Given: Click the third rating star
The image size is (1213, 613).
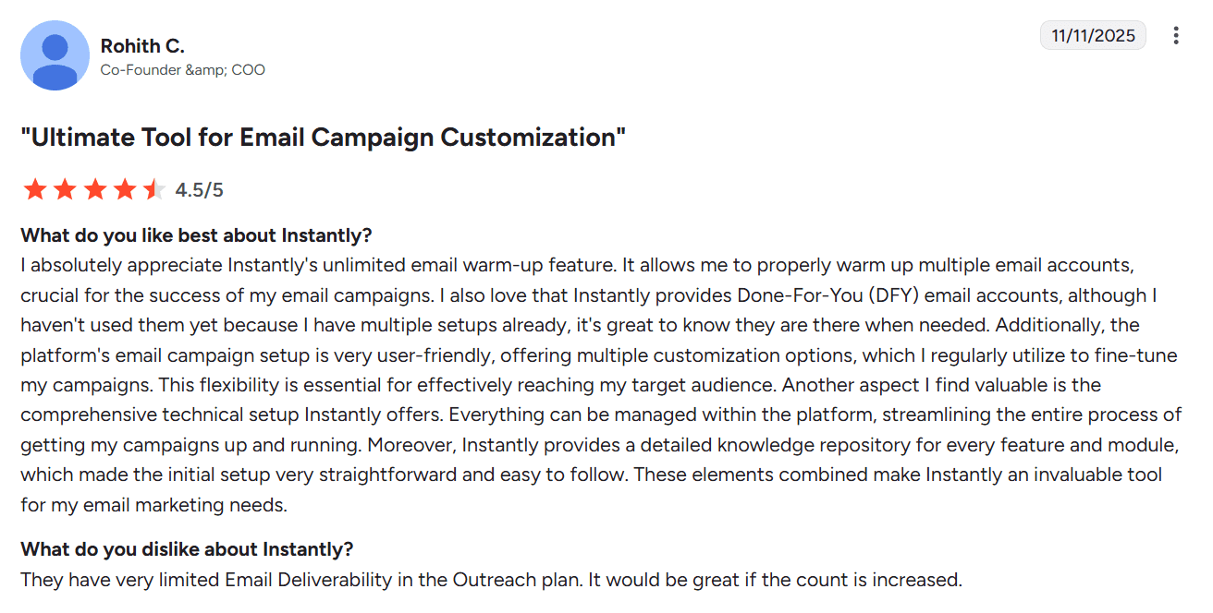Looking at the screenshot, I should 94,190.
